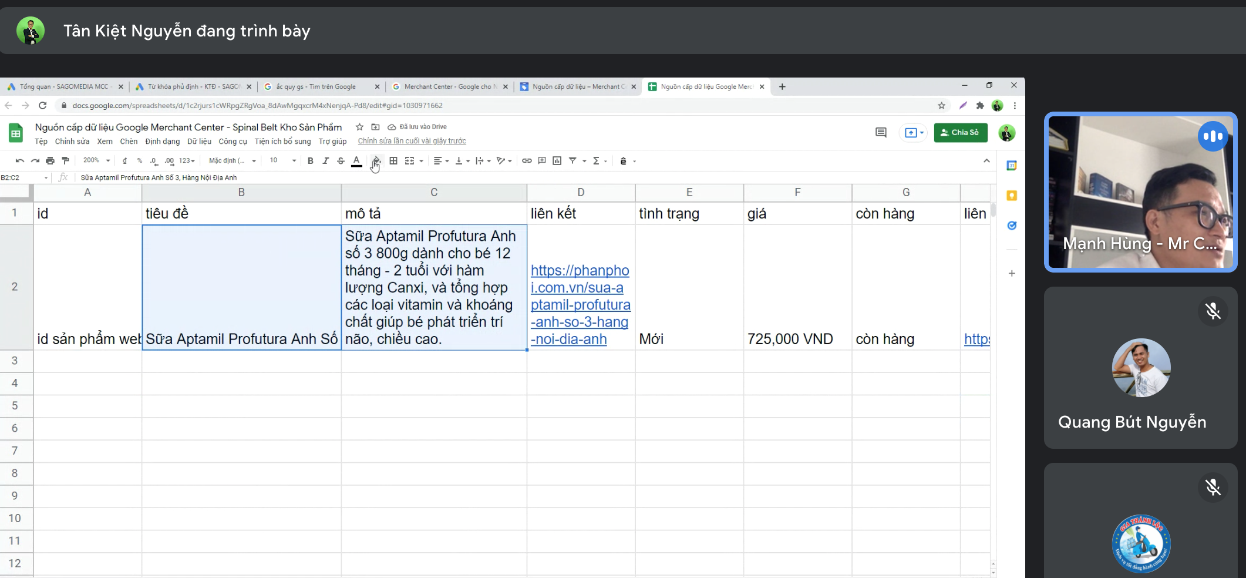The image size is (1246, 578).
Task: Open last edit link Chỉnh sửa lần cuối
Action: pyautogui.click(x=412, y=141)
